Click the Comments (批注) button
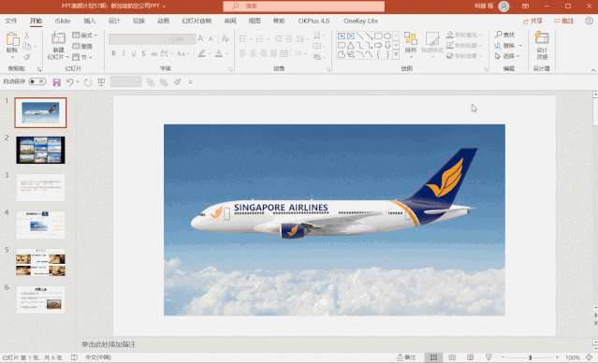 [564, 21]
